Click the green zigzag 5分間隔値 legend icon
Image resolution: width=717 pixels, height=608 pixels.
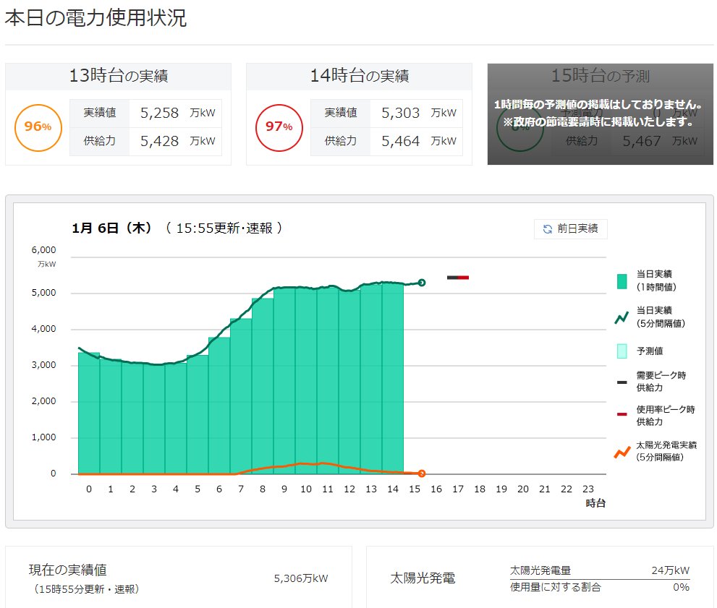click(621, 317)
